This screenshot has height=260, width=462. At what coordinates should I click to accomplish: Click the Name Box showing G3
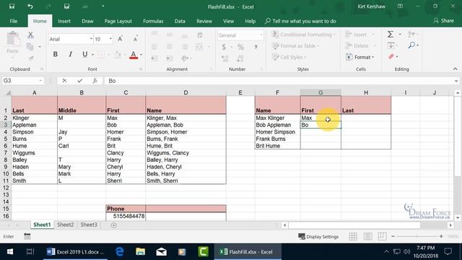[22, 81]
